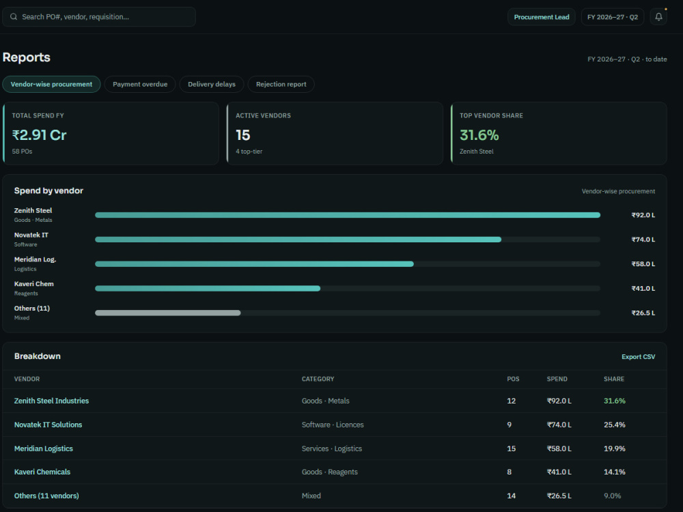Click the Breakdown section heading
The height and width of the screenshot is (512, 683).
click(38, 356)
